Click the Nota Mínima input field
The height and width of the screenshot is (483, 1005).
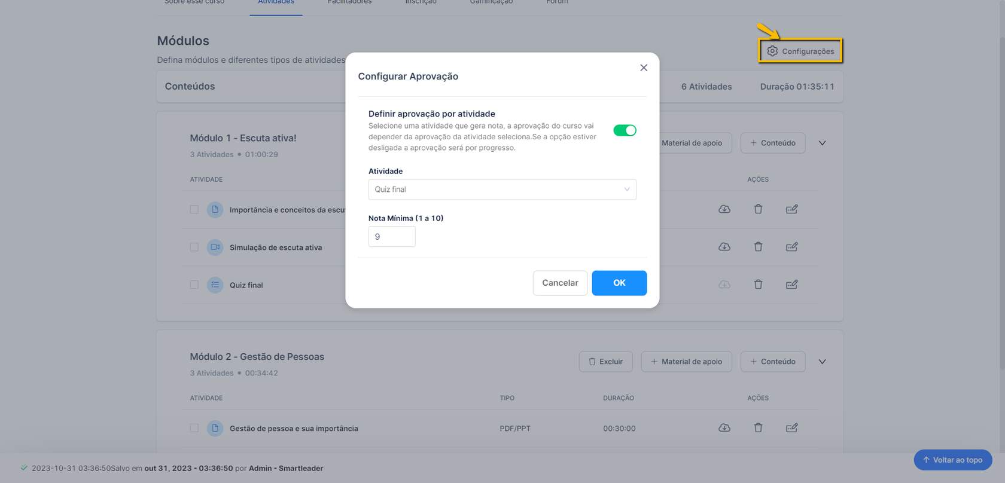392,237
